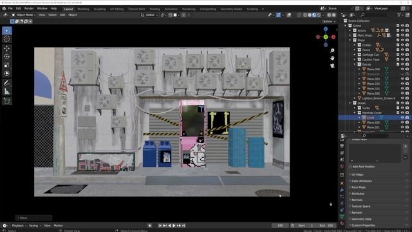Activate the Transform tool
This screenshot has height=232, width=412.
pyautogui.click(x=7, y=73)
